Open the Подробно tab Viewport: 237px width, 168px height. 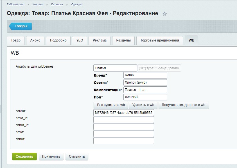(58, 40)
